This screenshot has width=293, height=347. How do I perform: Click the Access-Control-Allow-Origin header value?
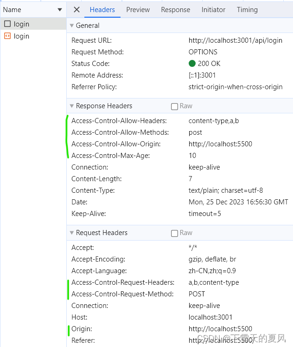click(220, 144)
